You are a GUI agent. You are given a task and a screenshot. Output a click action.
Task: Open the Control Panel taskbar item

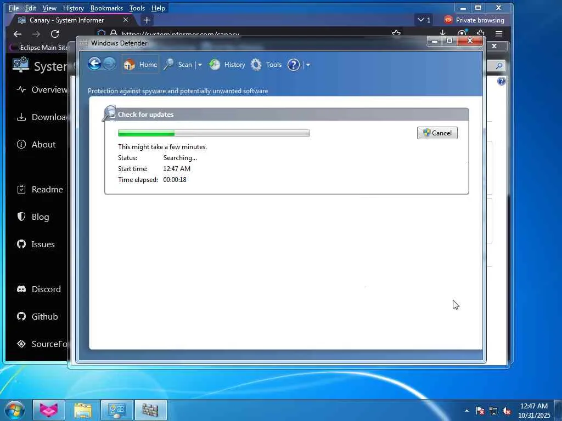coord(116,410)
